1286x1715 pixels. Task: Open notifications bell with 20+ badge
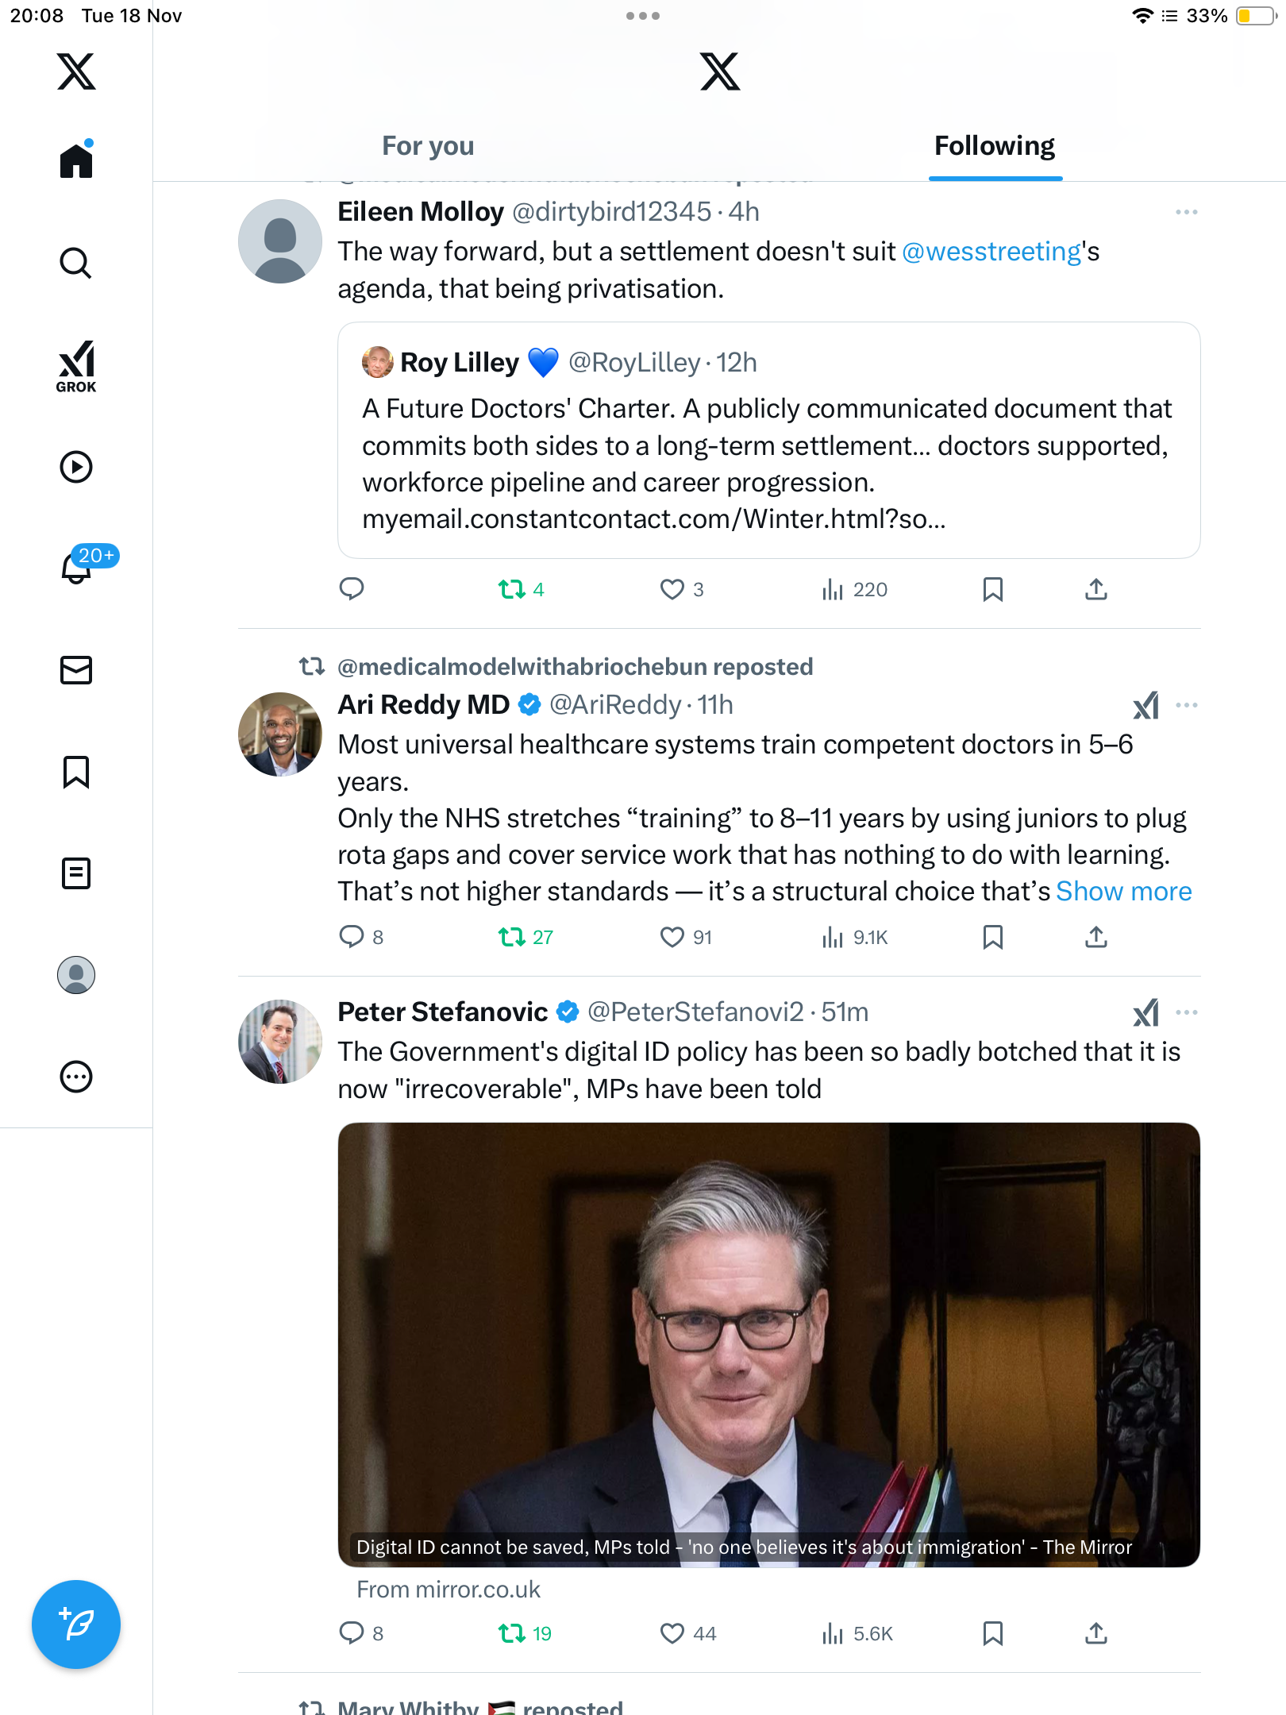(78, 568)
